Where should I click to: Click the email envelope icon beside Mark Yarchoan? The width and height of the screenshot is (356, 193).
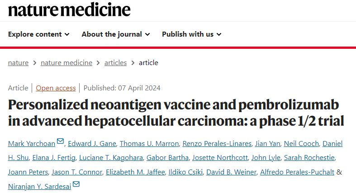(x=60, y=141)
